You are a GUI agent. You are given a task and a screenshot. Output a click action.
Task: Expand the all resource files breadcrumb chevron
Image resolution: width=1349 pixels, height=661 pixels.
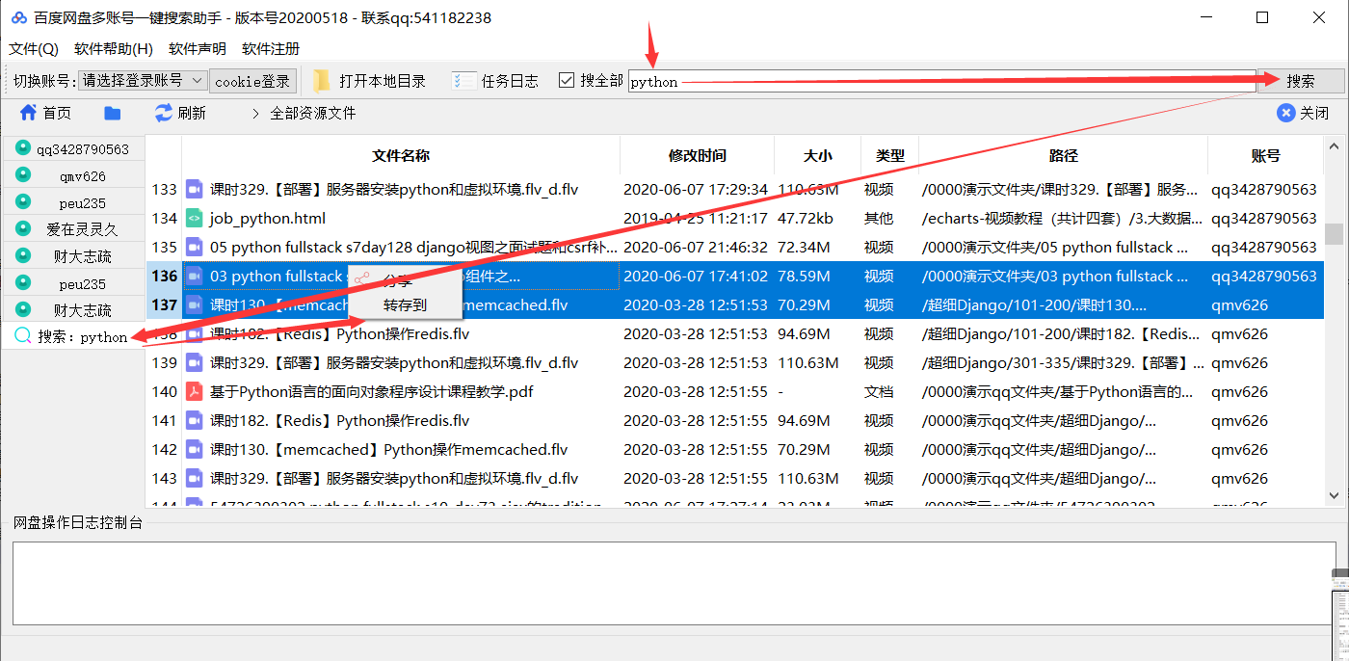(x=255, y=113)
